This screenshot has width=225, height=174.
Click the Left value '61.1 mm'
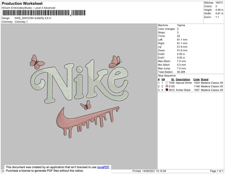pos(182,40)
